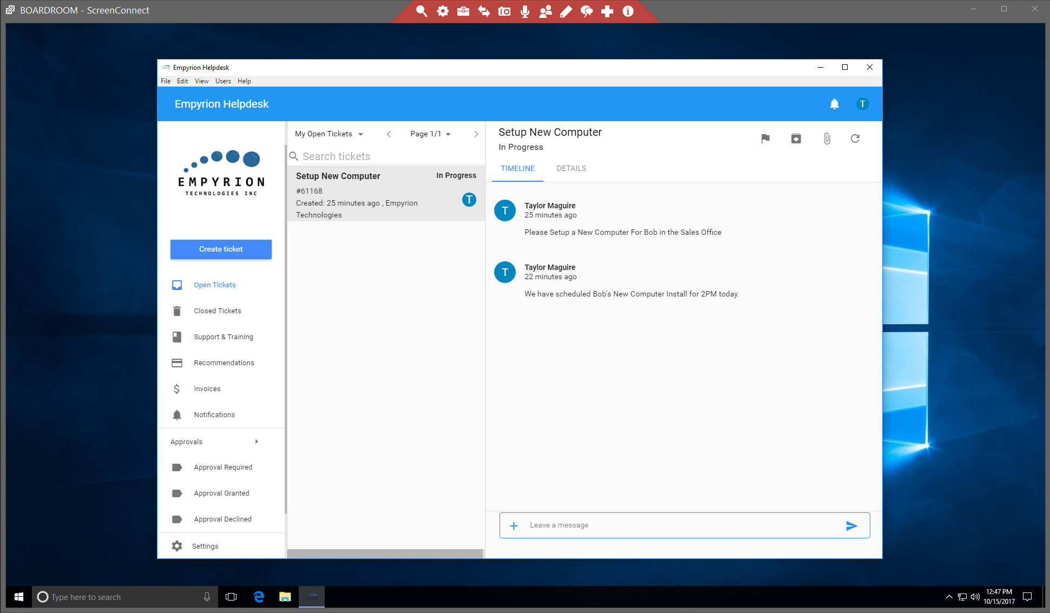Open the user avatar T in header

point(863,104)
